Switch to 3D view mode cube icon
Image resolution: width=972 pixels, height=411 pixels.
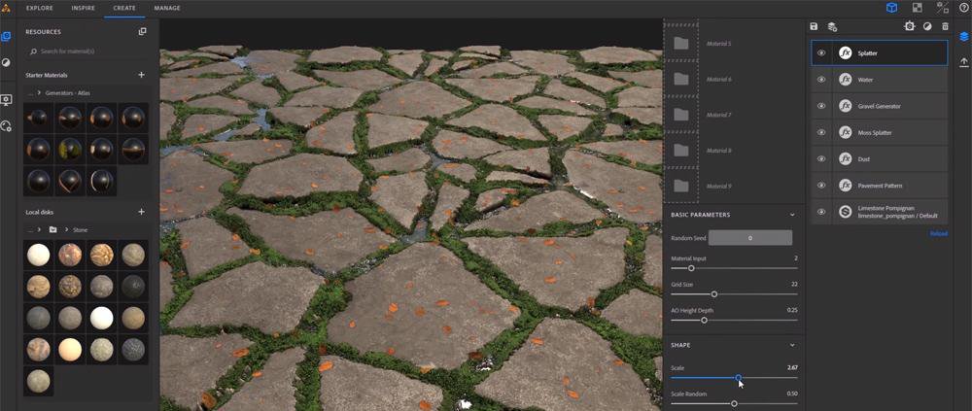click(x=891, y=8)
